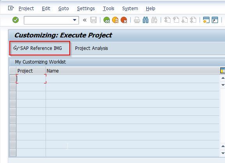
Task: Click the SAP Reference IMG button
Action: coord(40,48)
